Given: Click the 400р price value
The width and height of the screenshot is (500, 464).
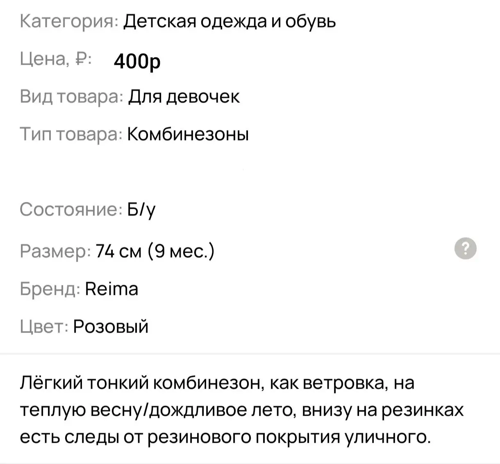Looking at the screenshot, I should [x=137, y=62].
